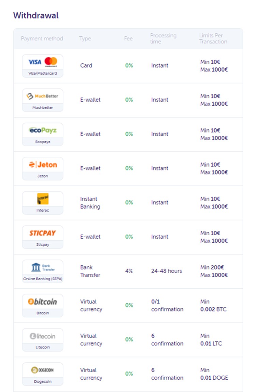Viewport: 259px width, 392px height.
Task: Click the Type column header
Action: pos(85,39)
